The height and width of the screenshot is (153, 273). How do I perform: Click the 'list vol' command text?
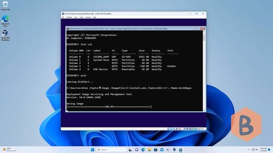coord(86,44)
